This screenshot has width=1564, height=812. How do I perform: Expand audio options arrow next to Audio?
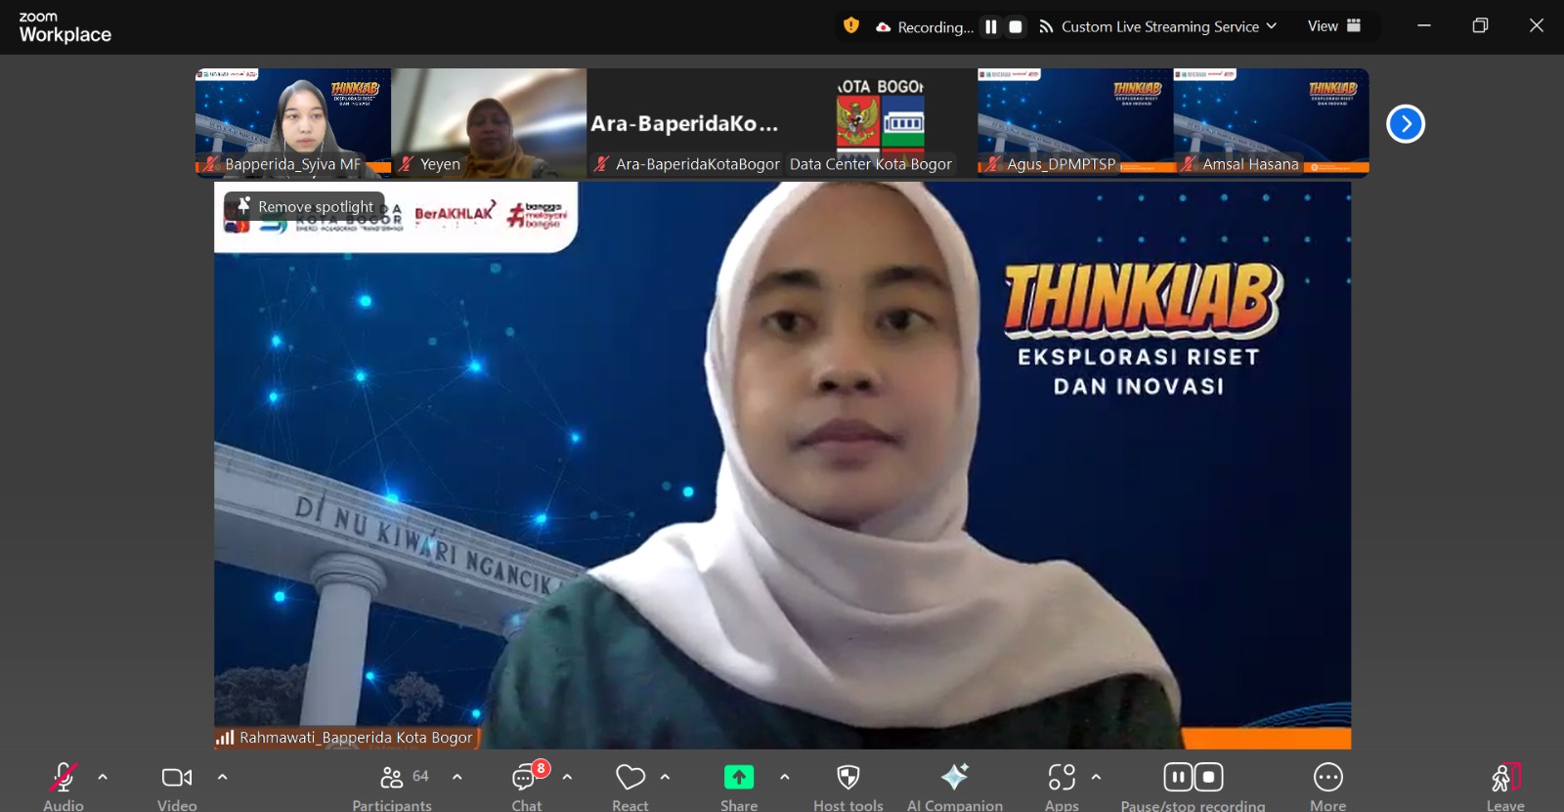(103, 777)
